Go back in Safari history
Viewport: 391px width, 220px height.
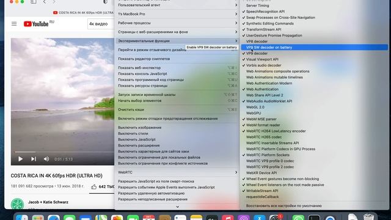45,2
